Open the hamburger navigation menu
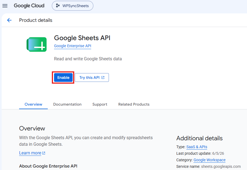Image resolution: width=247 pixels, height=170 pixels. click(x=5, y=6)
